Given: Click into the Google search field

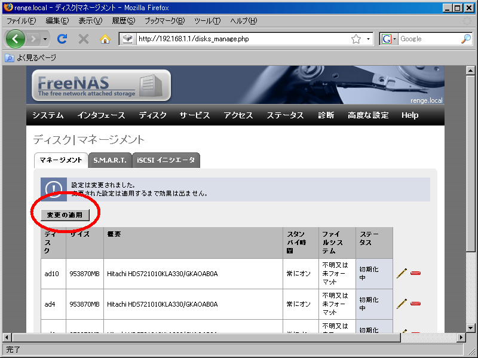Looking at the screenshot, I should coord(429,39).
